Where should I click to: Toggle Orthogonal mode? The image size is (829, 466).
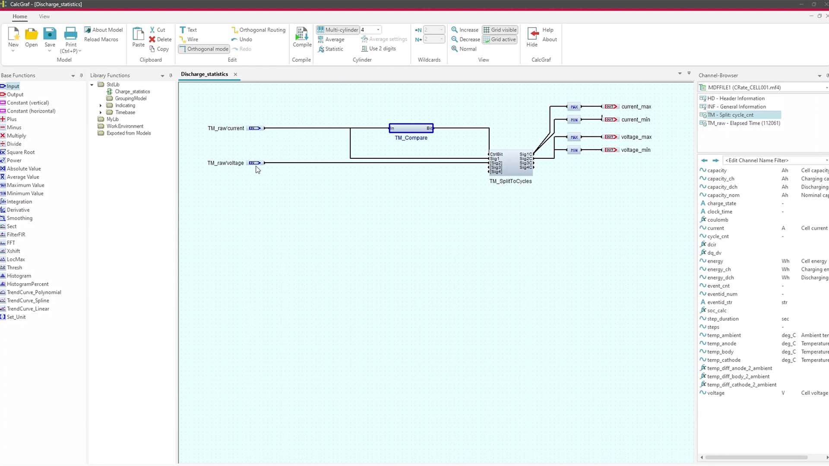pos(204,49)
